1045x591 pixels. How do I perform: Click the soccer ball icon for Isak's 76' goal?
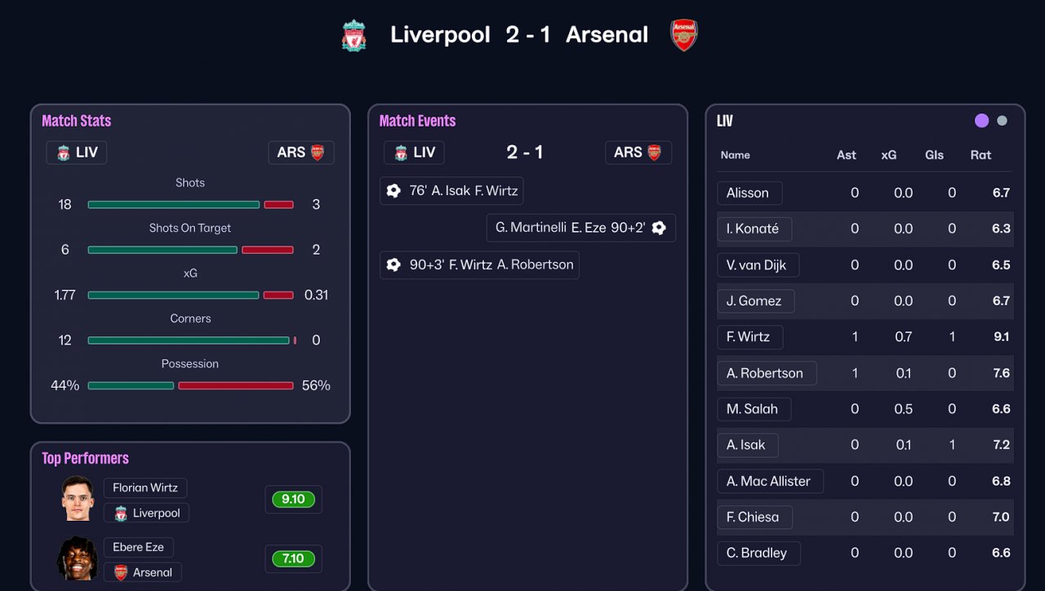point(394,191)
